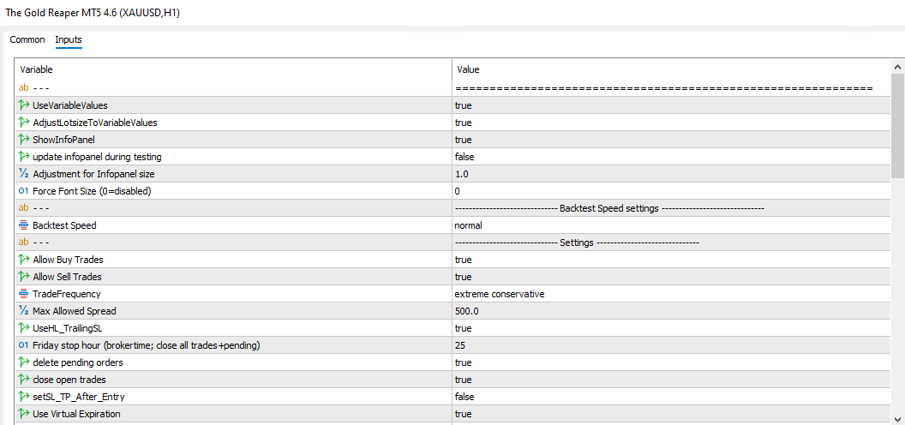Select the Max Allowed Spread variable name
The height and width of the screenshot is (425, 905).
[x=75, y=311]
